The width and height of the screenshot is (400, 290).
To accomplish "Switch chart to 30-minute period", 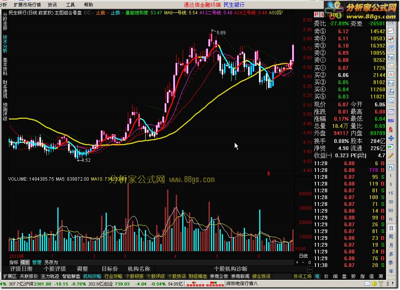I will 391,202.
